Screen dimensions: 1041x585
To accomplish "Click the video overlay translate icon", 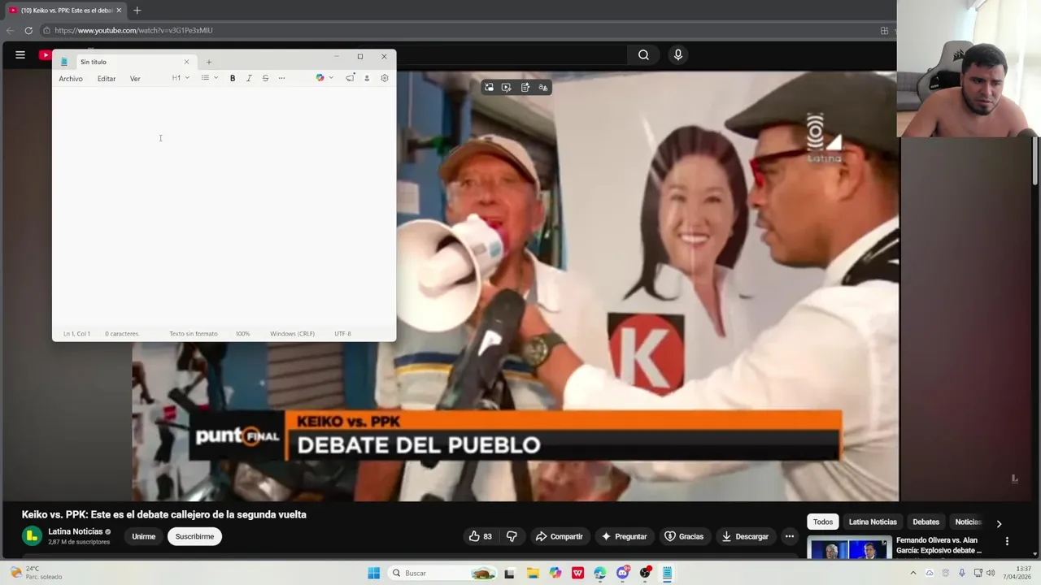I will coord(543,87).
